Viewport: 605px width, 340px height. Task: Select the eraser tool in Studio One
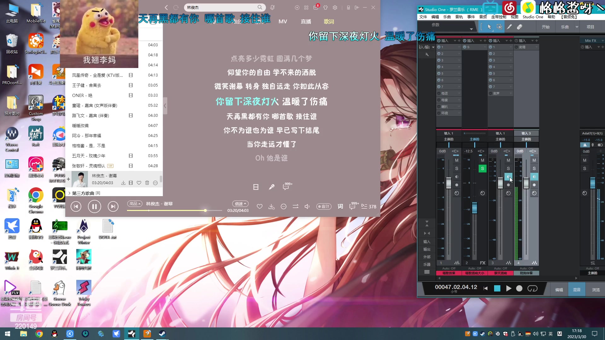(520, 27)
